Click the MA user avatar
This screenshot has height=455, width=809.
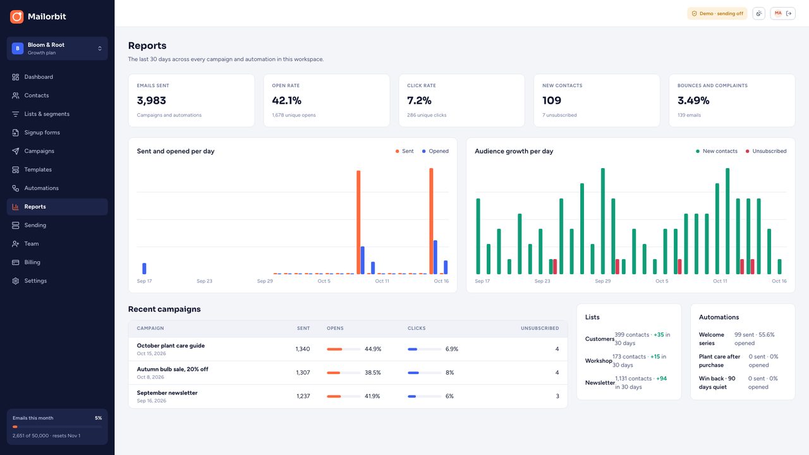click(x=778, y=13)
